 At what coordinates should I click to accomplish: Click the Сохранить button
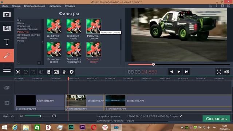216,119
